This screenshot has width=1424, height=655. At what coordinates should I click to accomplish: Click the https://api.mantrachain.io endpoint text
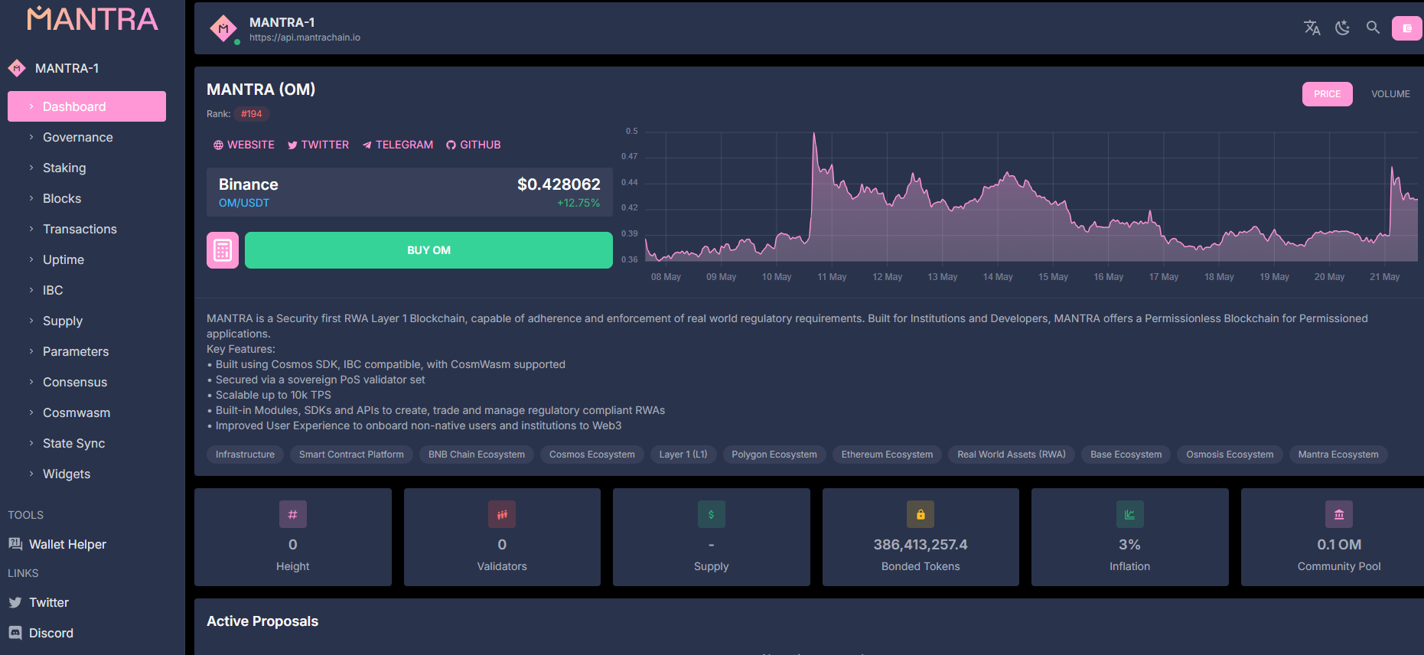tap(305, 37)
